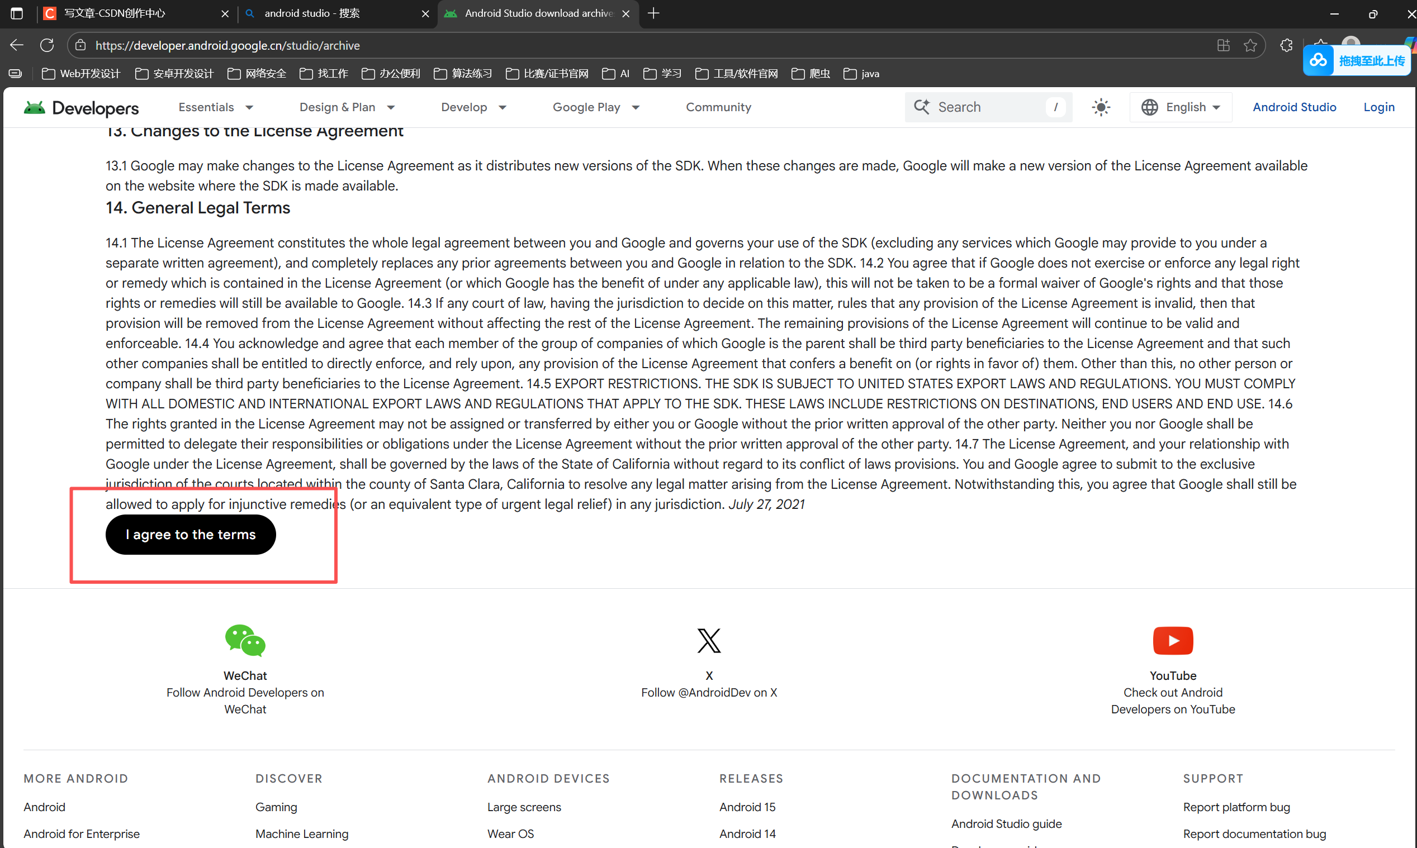Open the 安卓开发设计 bookmark folder
Screen dimensions: 1417x848
click(174, 74)
